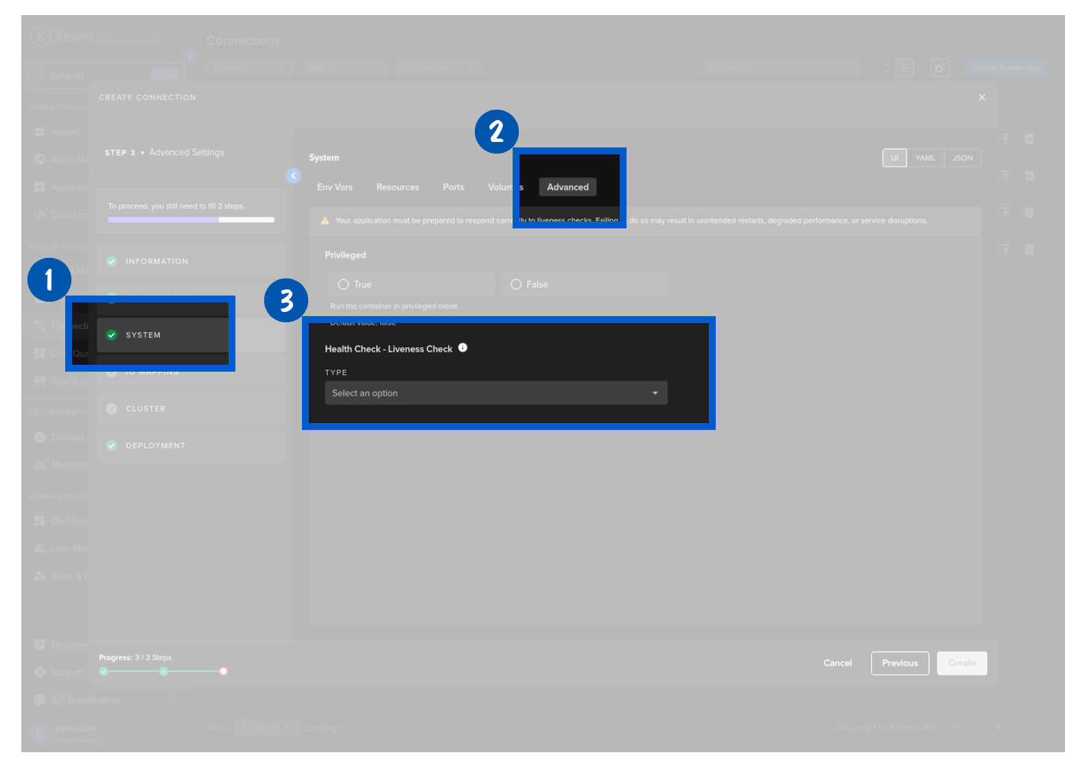Click the Deployment step checkmark icon
This screenshot has height=768, width=1087.
point(112,446)
